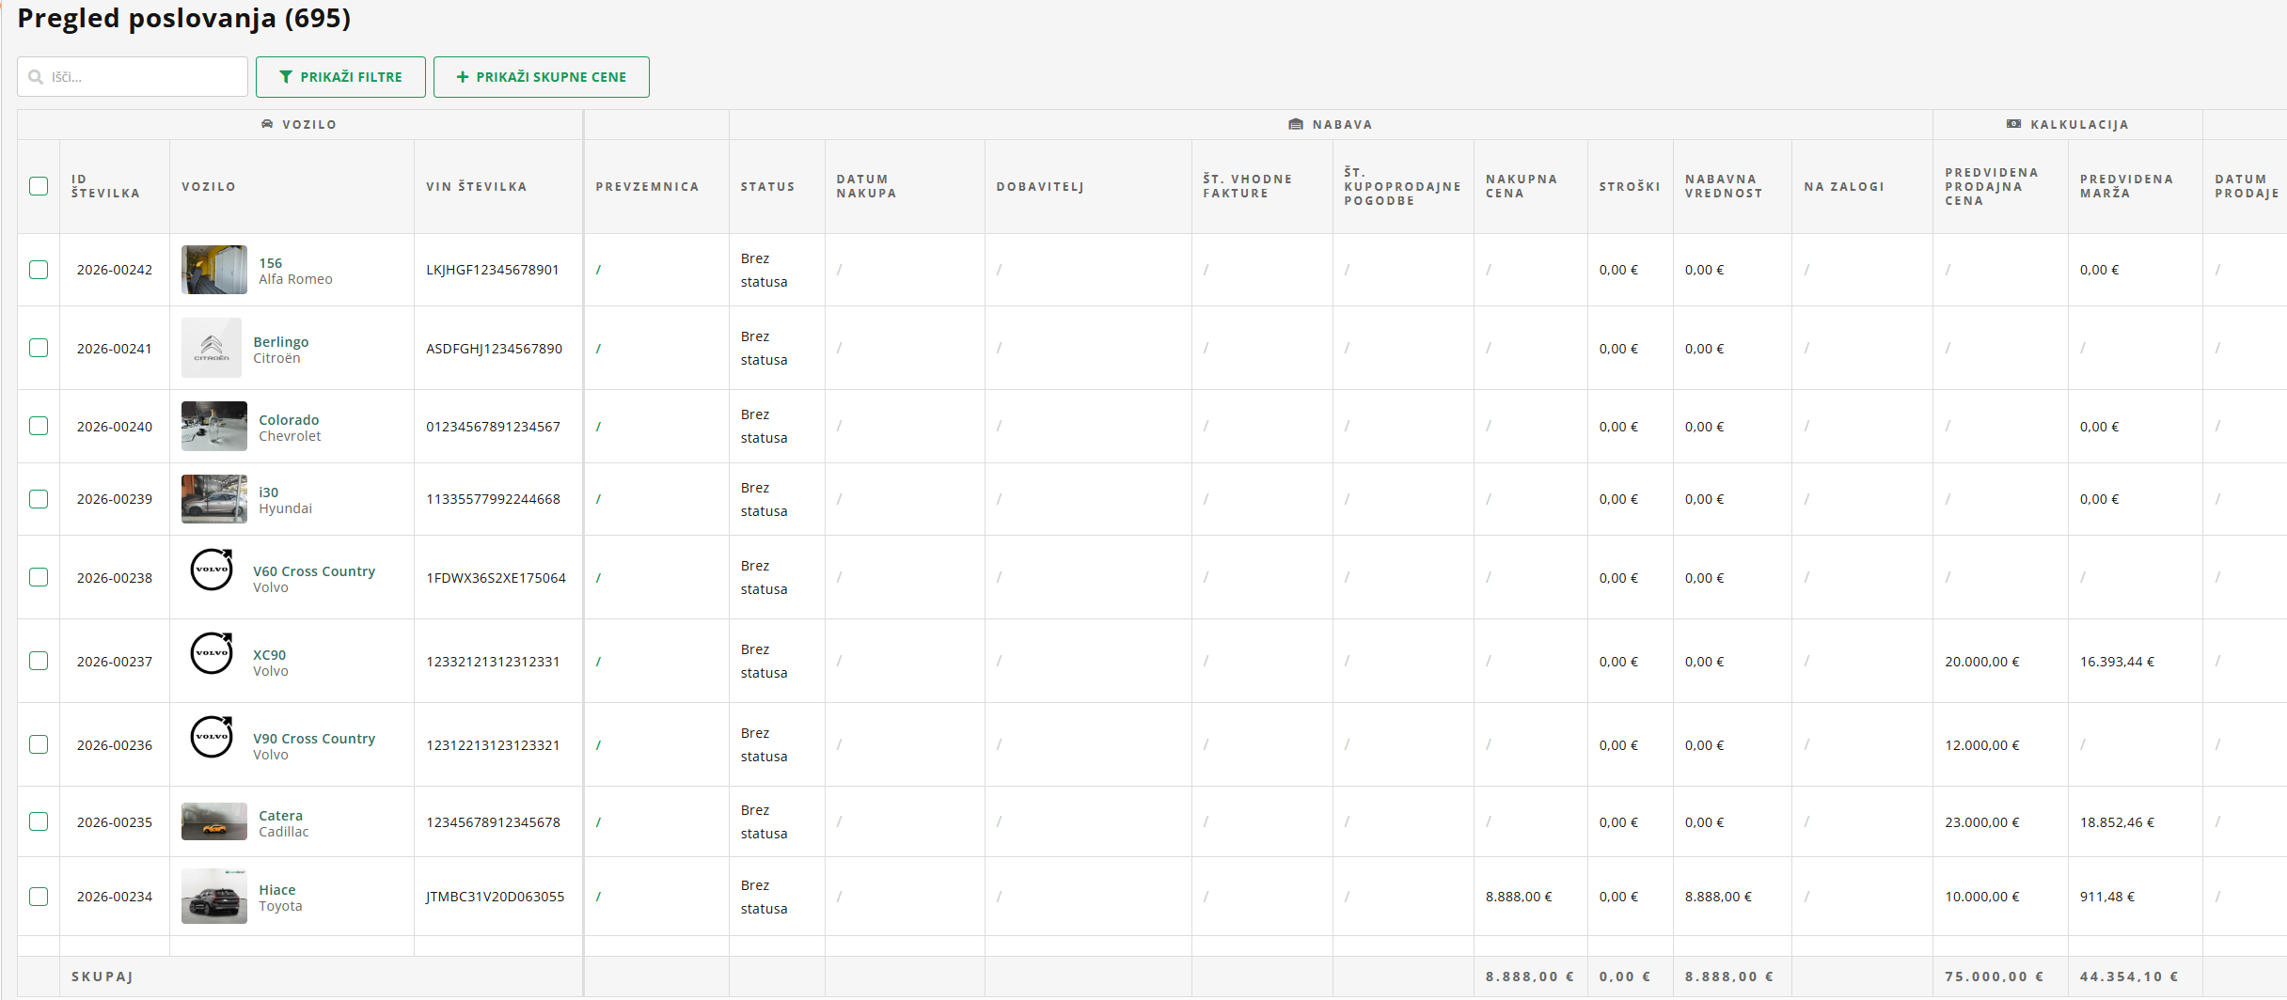This screenshot has height=1000, width=2287.
Task: Open the i30 Hyundai link
Action: click(x=269, y=492)
